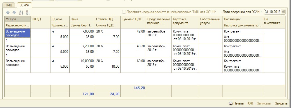This screenshot has height=108, width=291.
Task: Click the Представление периода column header
Action: click(x=159, y=22)
